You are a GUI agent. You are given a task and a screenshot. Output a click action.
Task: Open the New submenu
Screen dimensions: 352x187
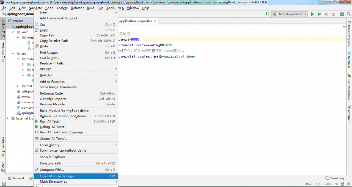[x=76, y=13]
